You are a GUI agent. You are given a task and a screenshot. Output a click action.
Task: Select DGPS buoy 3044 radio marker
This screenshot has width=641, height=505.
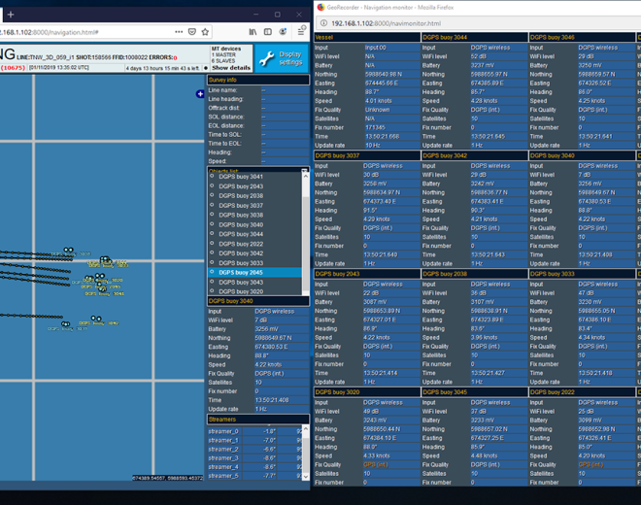(213, 234)
